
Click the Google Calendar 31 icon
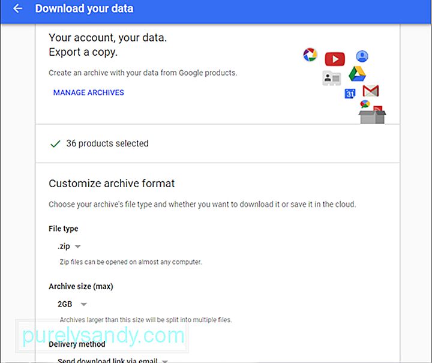pyautogui.click(x=350, y=94)
